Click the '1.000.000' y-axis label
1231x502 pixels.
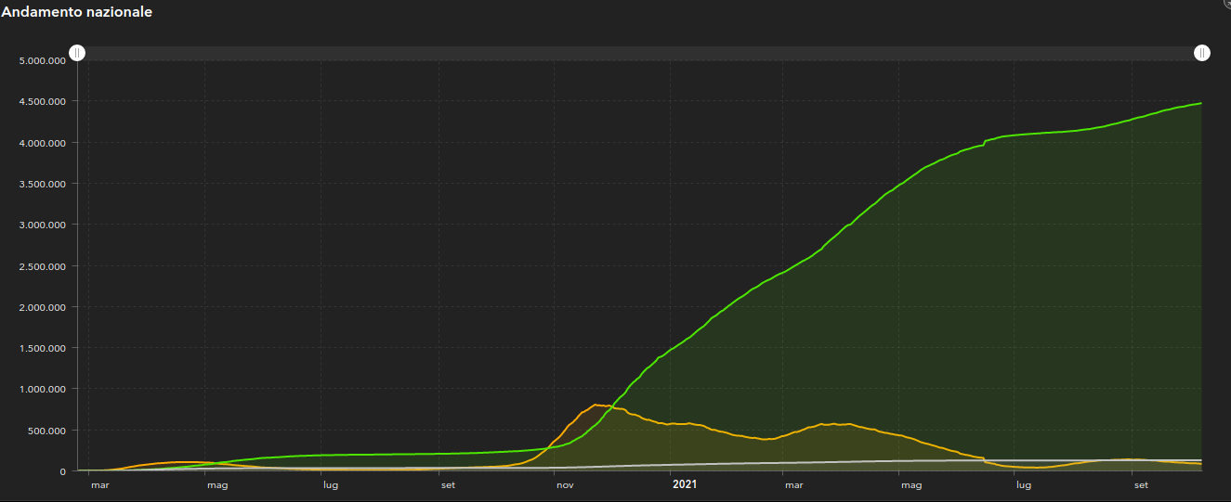click(42, 390)
